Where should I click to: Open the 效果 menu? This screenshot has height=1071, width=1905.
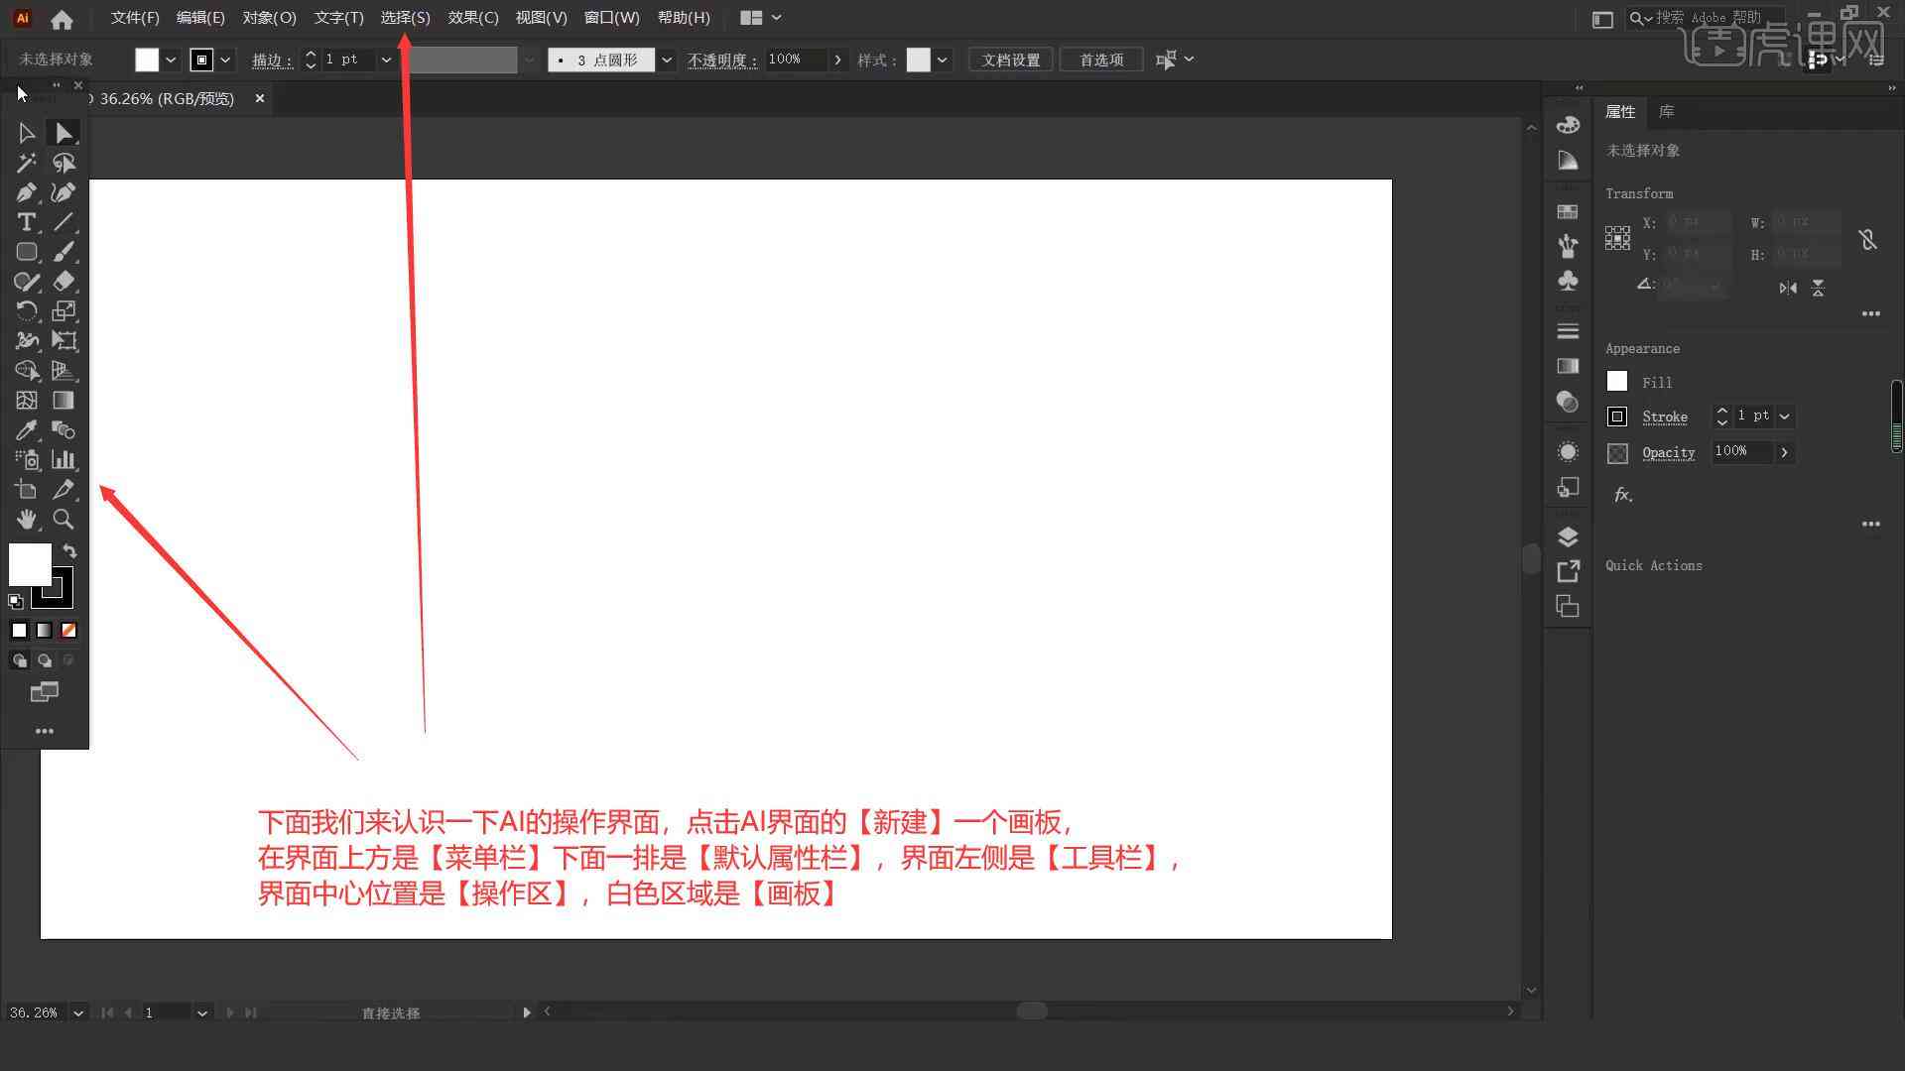(x=473, y=17)
